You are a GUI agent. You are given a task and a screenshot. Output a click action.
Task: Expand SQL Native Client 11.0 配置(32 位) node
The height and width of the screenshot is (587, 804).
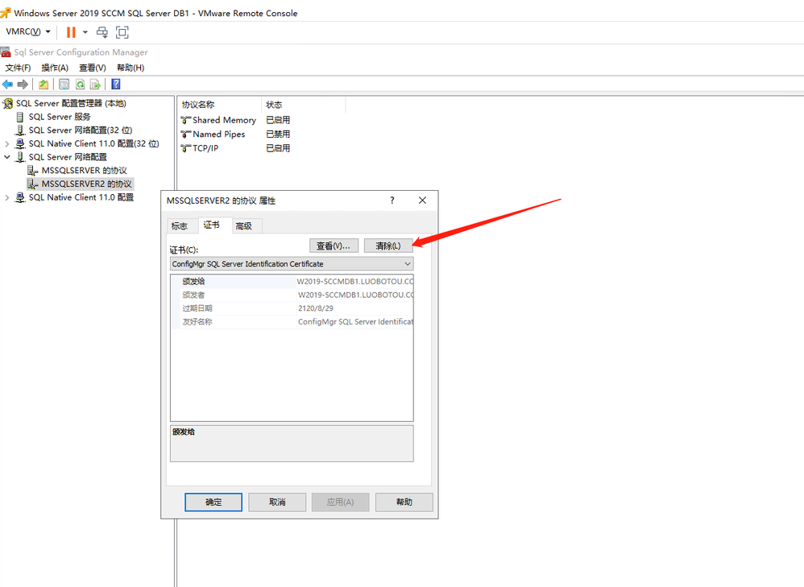click(x=7, y=143)
